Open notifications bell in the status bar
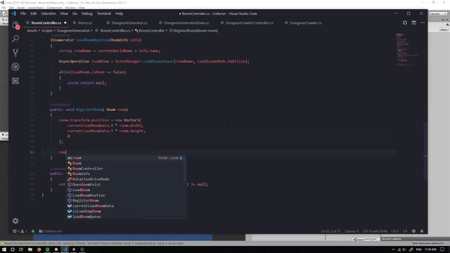This screenshot has height=253, width=450. coord(422,231)
